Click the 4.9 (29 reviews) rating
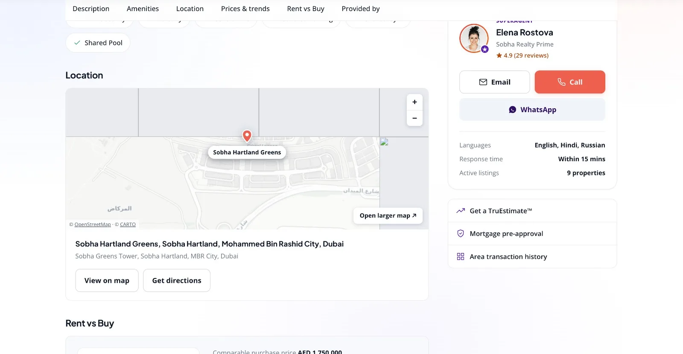 coord(526,55)
